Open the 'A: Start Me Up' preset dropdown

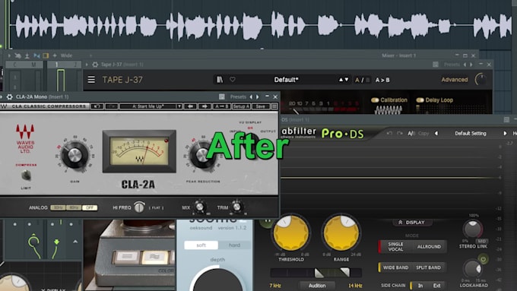point(151,106)
